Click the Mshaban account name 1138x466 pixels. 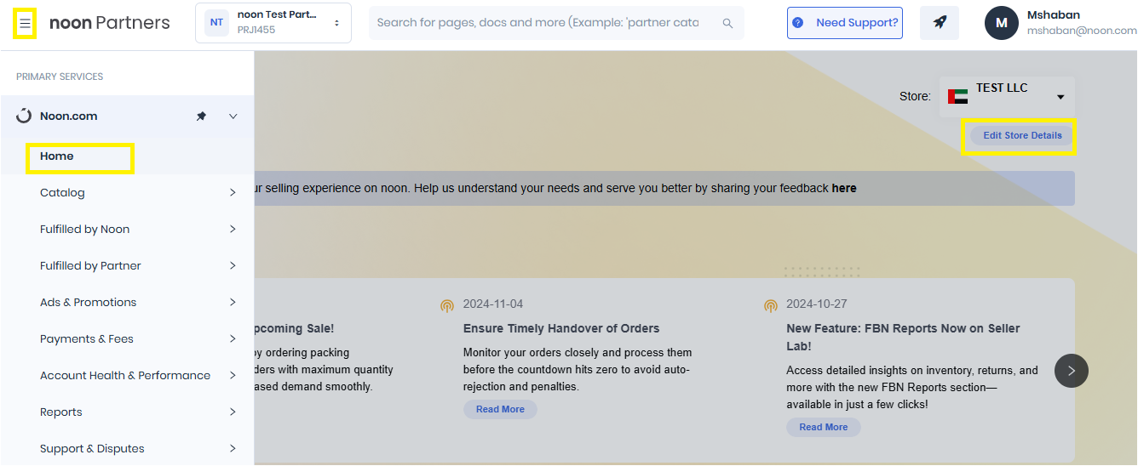point(1054,14)
